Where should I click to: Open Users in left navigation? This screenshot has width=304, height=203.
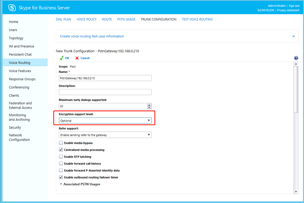[13, 30]
